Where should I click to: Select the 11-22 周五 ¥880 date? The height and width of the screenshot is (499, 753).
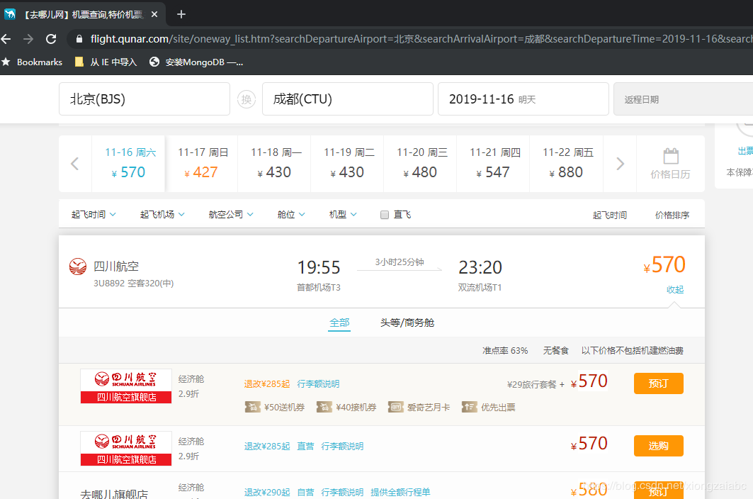pos(566,164)
